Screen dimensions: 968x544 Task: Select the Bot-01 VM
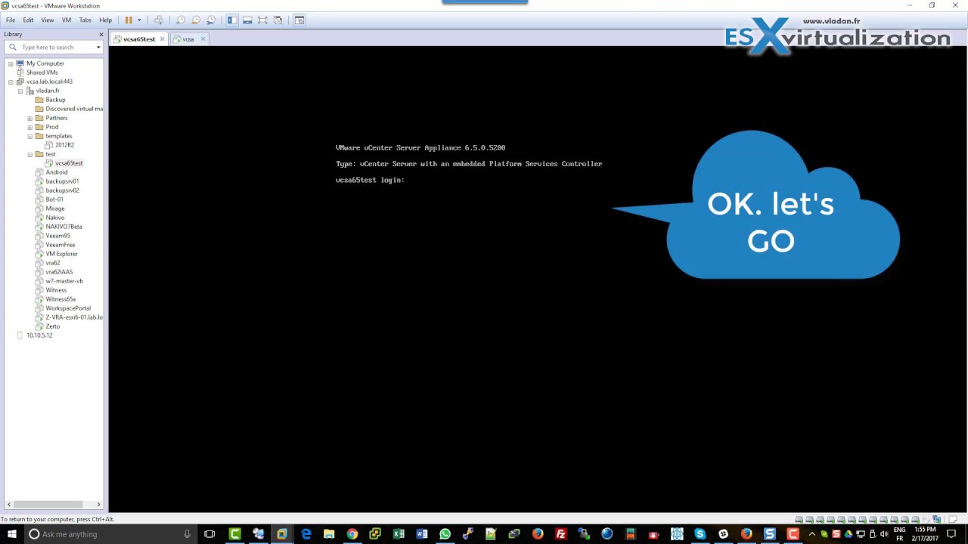[54, 199]
